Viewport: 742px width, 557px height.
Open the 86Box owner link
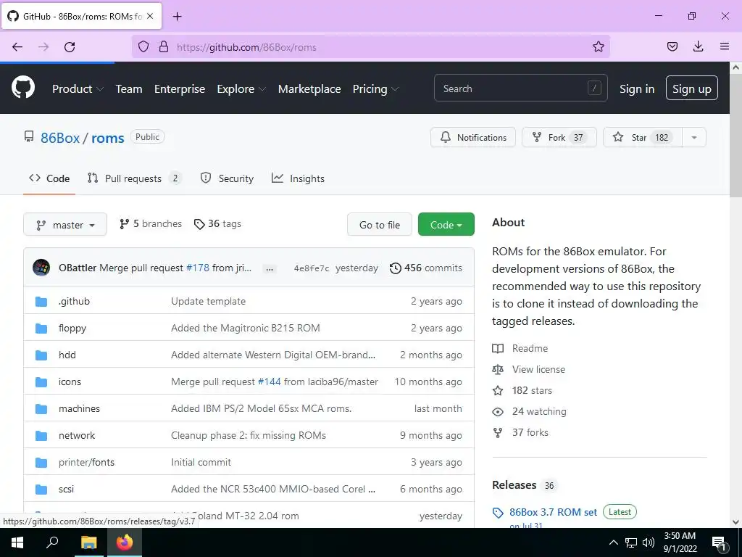pos(60,138)
